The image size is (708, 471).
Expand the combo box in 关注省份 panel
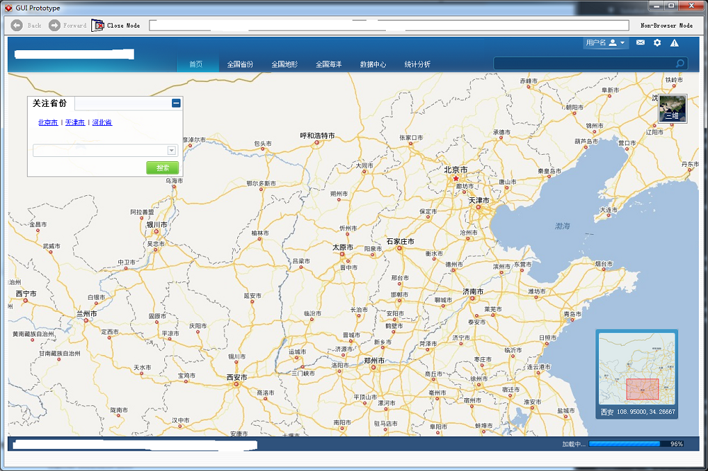(171, 150)
